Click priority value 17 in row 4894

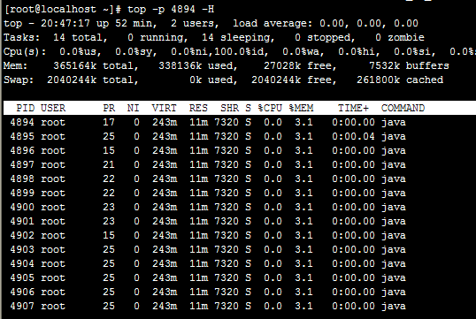(x=109, y=123)
